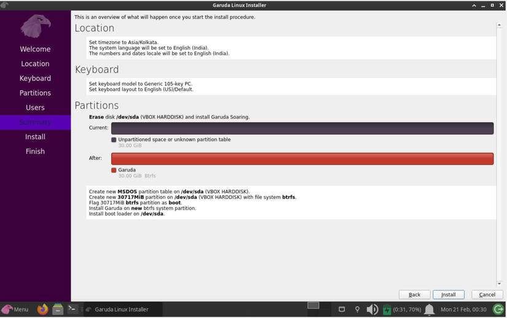Select the Finish step in sidebar

35,152
